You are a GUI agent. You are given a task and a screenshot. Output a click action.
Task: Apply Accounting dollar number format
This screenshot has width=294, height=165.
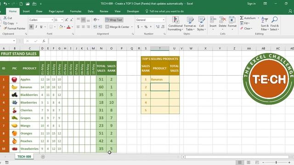click(x=138, y=27)
